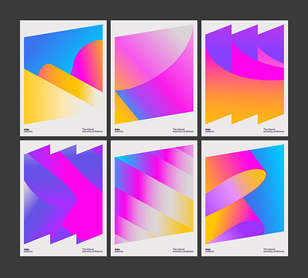Image resolution: width=308 pixels, height=278 pixels.
Task: Open the orange poster with purple zigzag top
Action: [x=245, y=78]
